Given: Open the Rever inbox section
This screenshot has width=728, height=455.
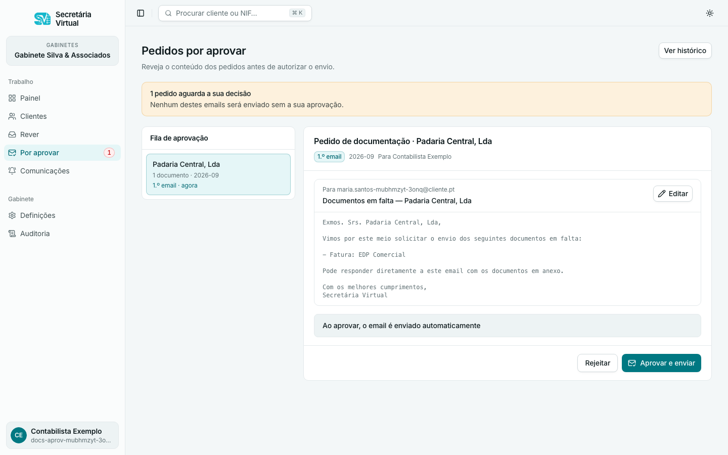Looking at the screenshot, I should click(x=62, y=134).
